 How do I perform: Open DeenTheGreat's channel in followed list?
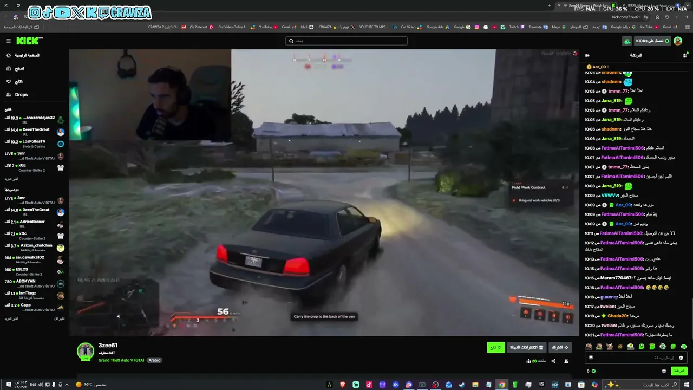[35, 132]
